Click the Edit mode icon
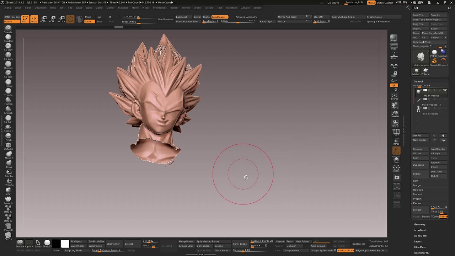Viewport: 455px width, 256px height. coord(25,19)
